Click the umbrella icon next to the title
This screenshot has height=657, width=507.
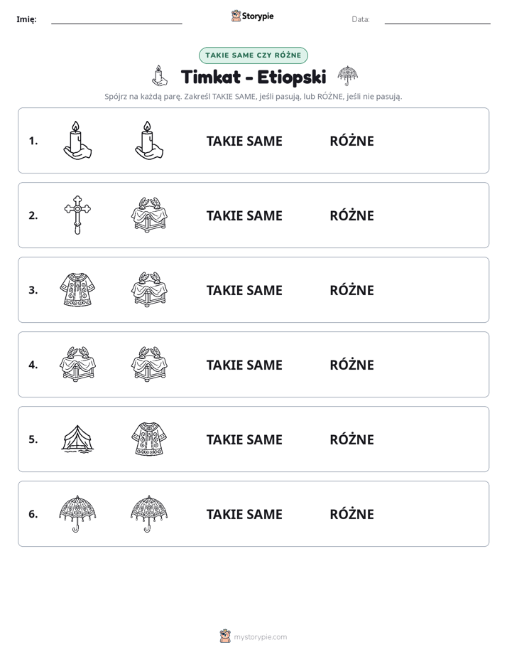[x=348, y=76]
